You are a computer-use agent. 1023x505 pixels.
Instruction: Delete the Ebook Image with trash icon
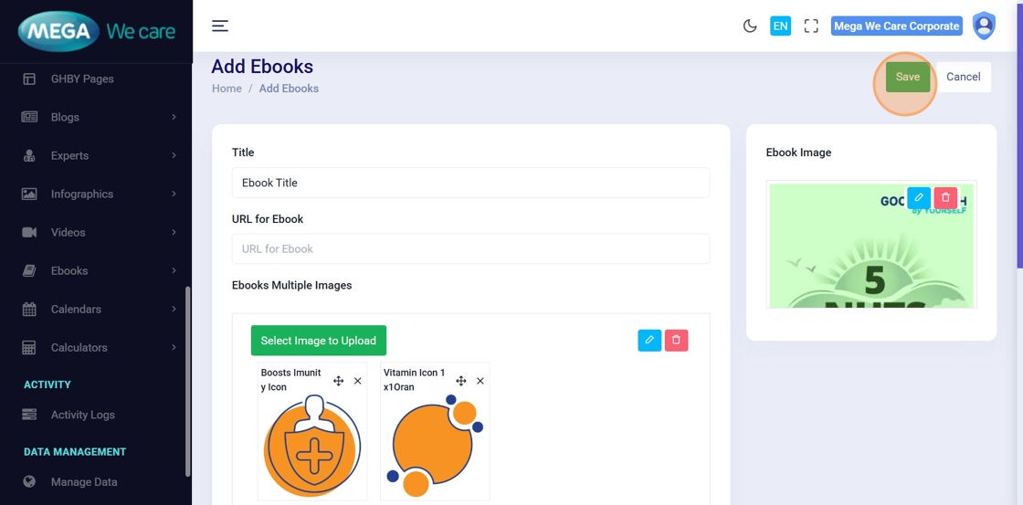(946, 197)
